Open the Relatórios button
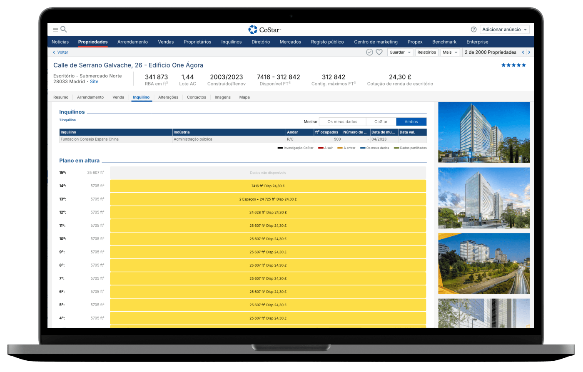 [x=426, y=52]
